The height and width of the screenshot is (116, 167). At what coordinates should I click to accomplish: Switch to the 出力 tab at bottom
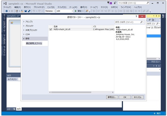point(19,109)
